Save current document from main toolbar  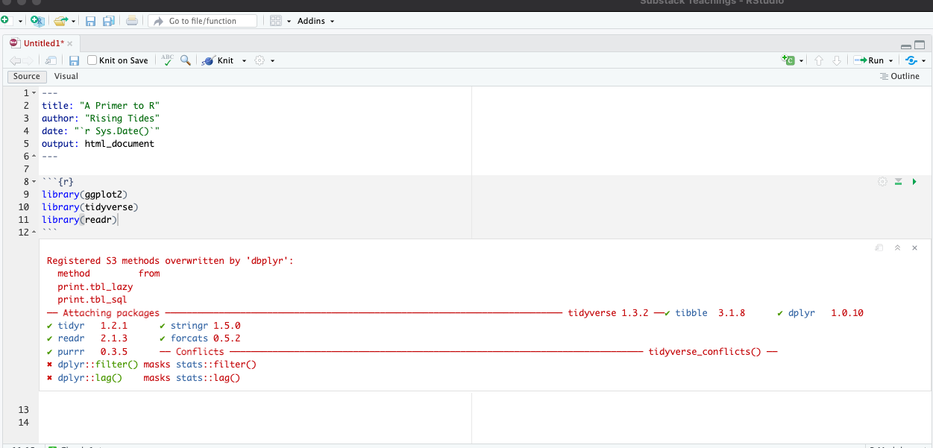coord(90,21)
